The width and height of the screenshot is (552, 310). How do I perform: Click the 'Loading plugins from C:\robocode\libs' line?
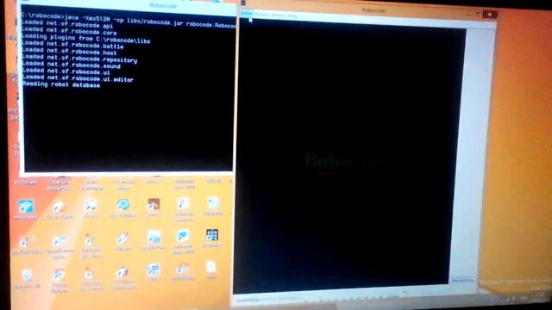point(86,38)
